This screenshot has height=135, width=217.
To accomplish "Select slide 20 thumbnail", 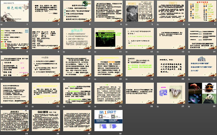I will (x=171, y=66).
